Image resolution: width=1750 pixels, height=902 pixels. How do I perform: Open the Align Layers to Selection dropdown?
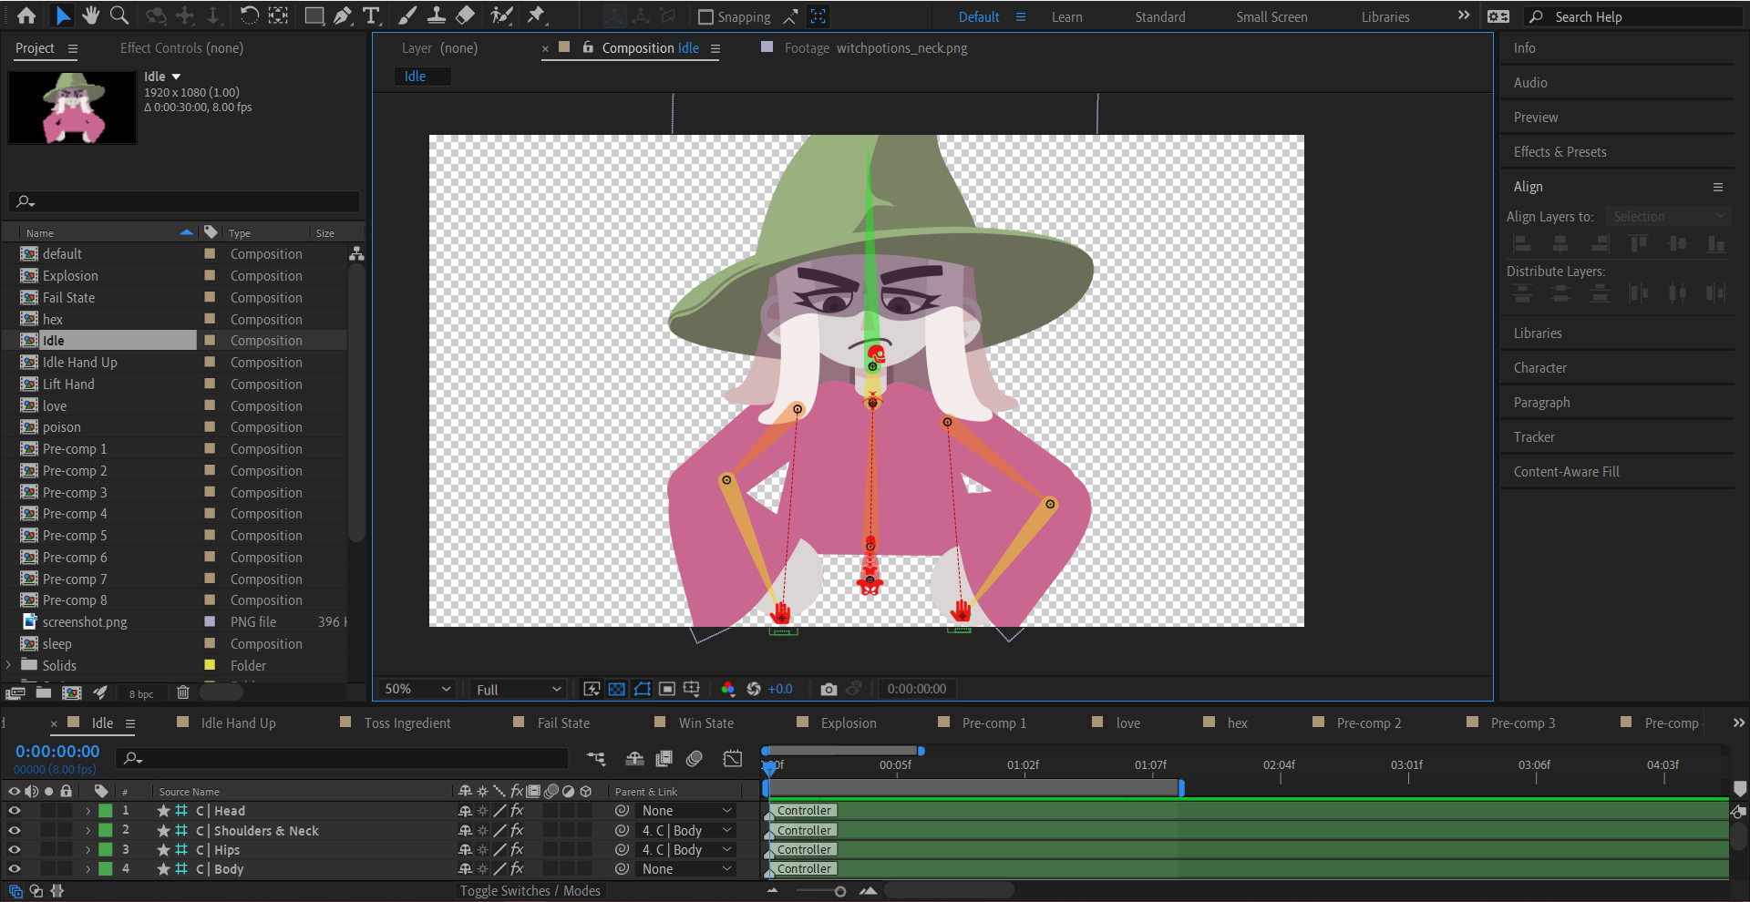point(1667,216)
